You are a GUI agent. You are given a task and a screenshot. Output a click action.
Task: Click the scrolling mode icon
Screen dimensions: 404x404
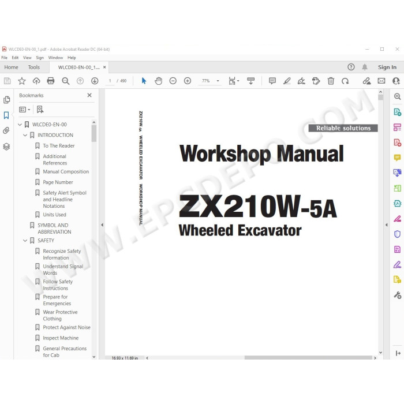[x=250, y=81]
